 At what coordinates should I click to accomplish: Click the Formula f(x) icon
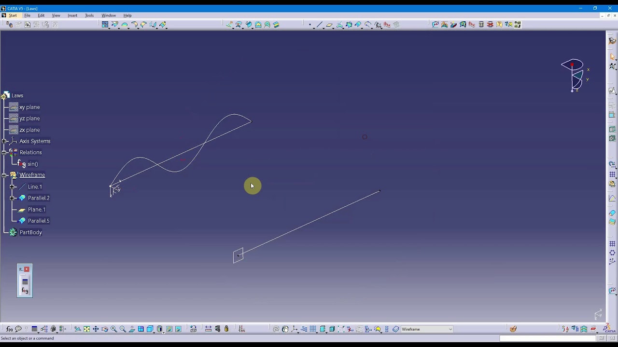pyautogui.click(x=9, y=329)
